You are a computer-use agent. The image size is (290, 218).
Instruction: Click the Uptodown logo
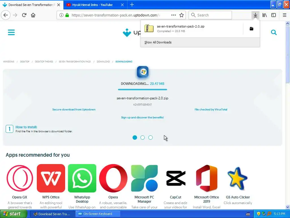(x=132, y=33)
